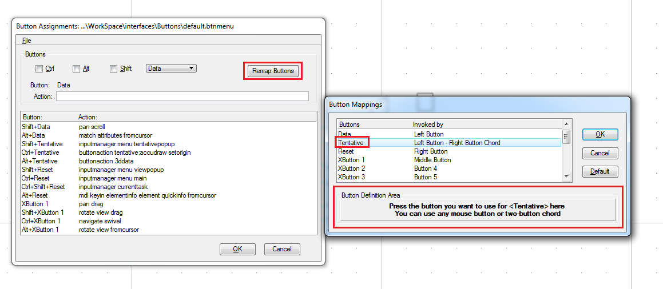Enable the Ctrl modifier checkbox
This screenshot has width=663, height=289.
[39, 69]
